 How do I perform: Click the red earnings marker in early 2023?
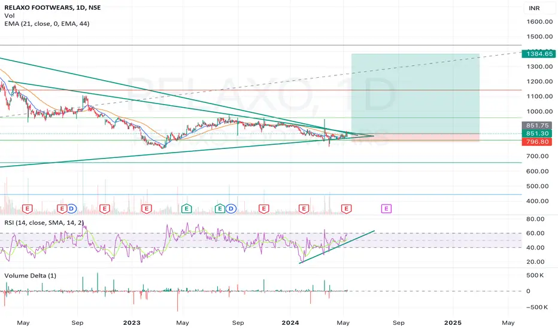[146, 208]
